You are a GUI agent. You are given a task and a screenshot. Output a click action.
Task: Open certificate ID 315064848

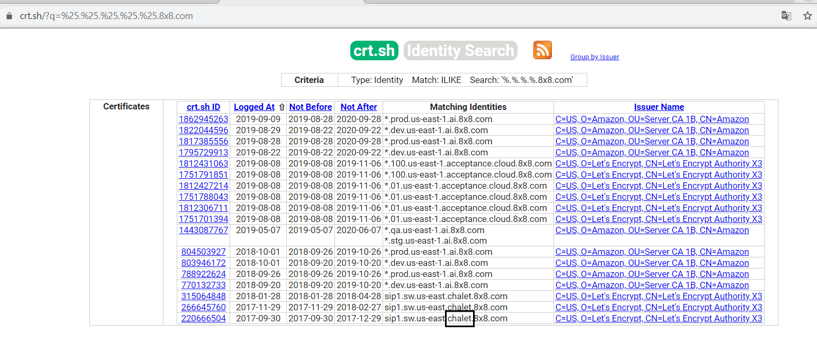point(204,296)
